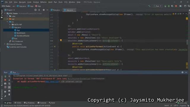Screen dimensions: 190x107
Task: Switch to the Run.java editor tab
Action: click(55, 10)
